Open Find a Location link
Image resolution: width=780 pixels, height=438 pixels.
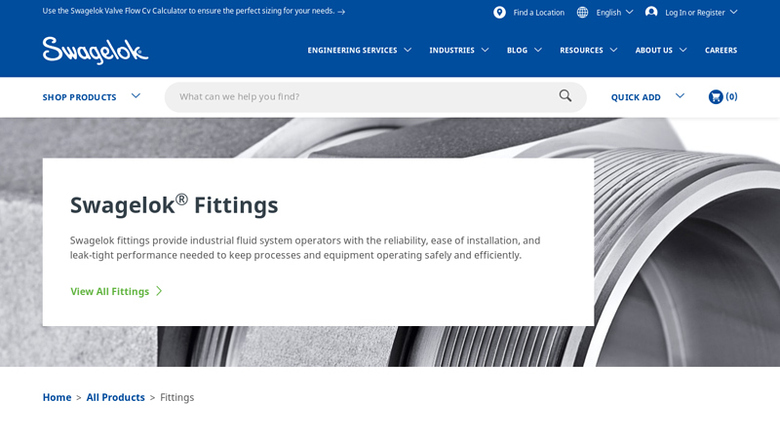[539, 13]
